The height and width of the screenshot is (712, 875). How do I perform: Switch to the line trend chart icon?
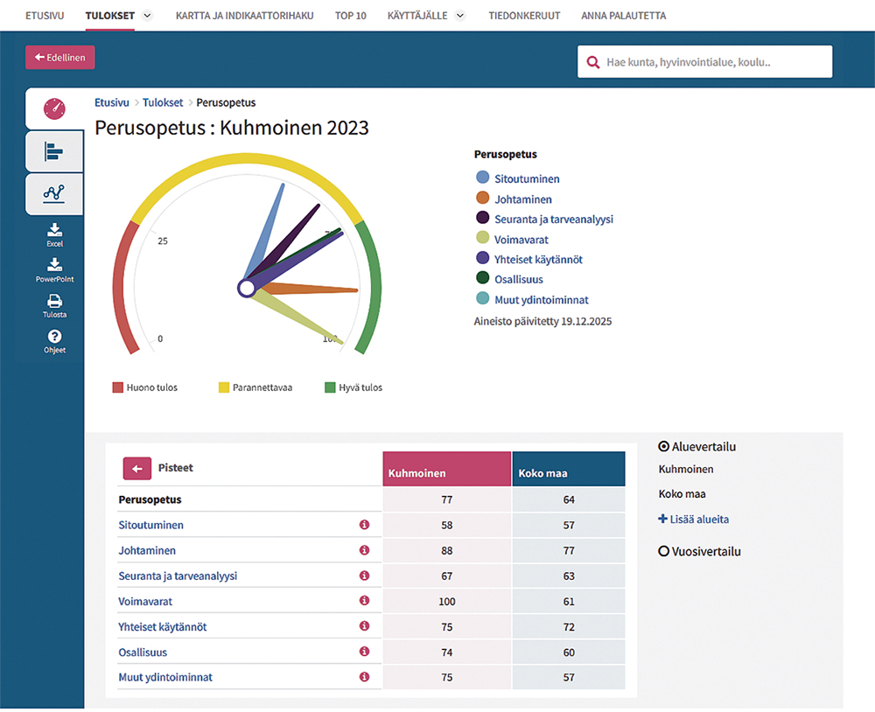coord(54,194)
